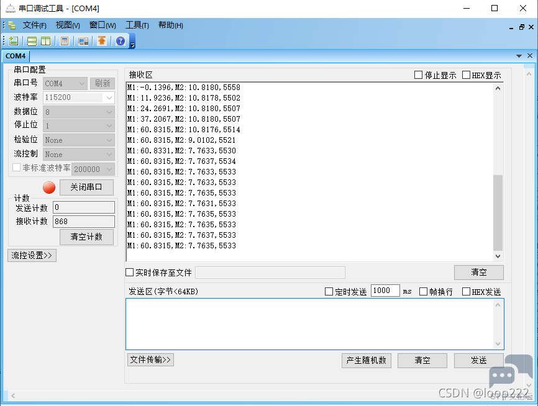Screen dimensions: 538x406
Task: Click 关闭串口 button
Action: coord(86,187)
